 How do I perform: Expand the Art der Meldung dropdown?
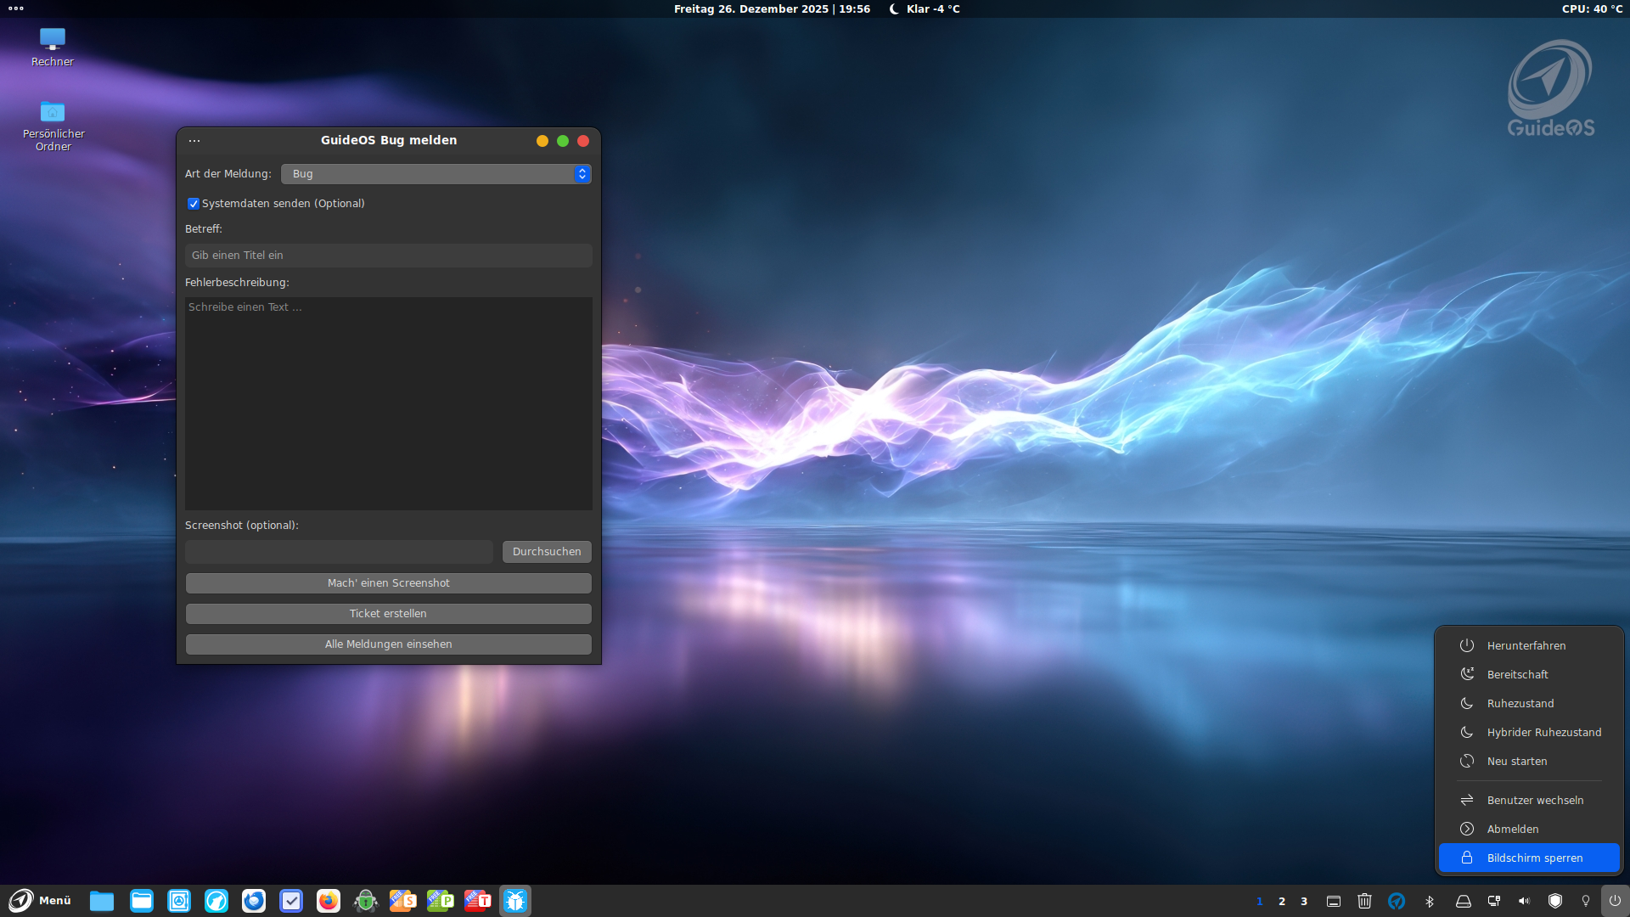tap(436, 174)
